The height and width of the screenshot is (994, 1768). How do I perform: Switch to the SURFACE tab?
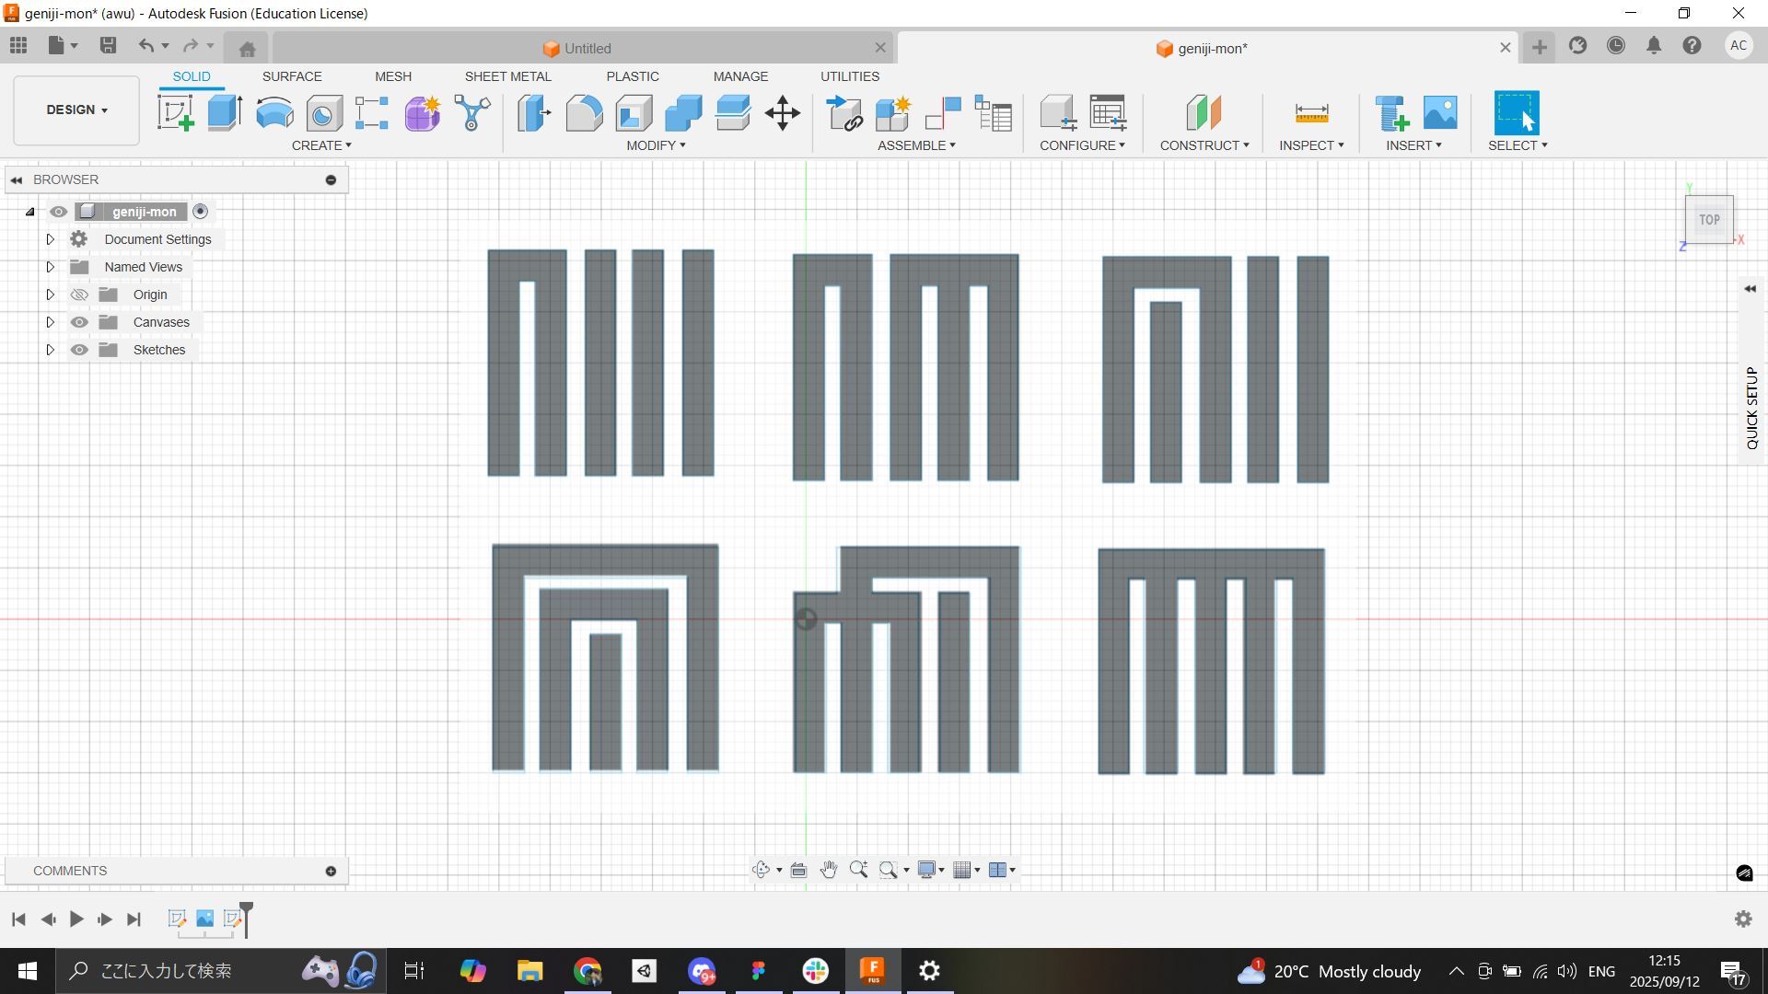[x=292, y=76]
